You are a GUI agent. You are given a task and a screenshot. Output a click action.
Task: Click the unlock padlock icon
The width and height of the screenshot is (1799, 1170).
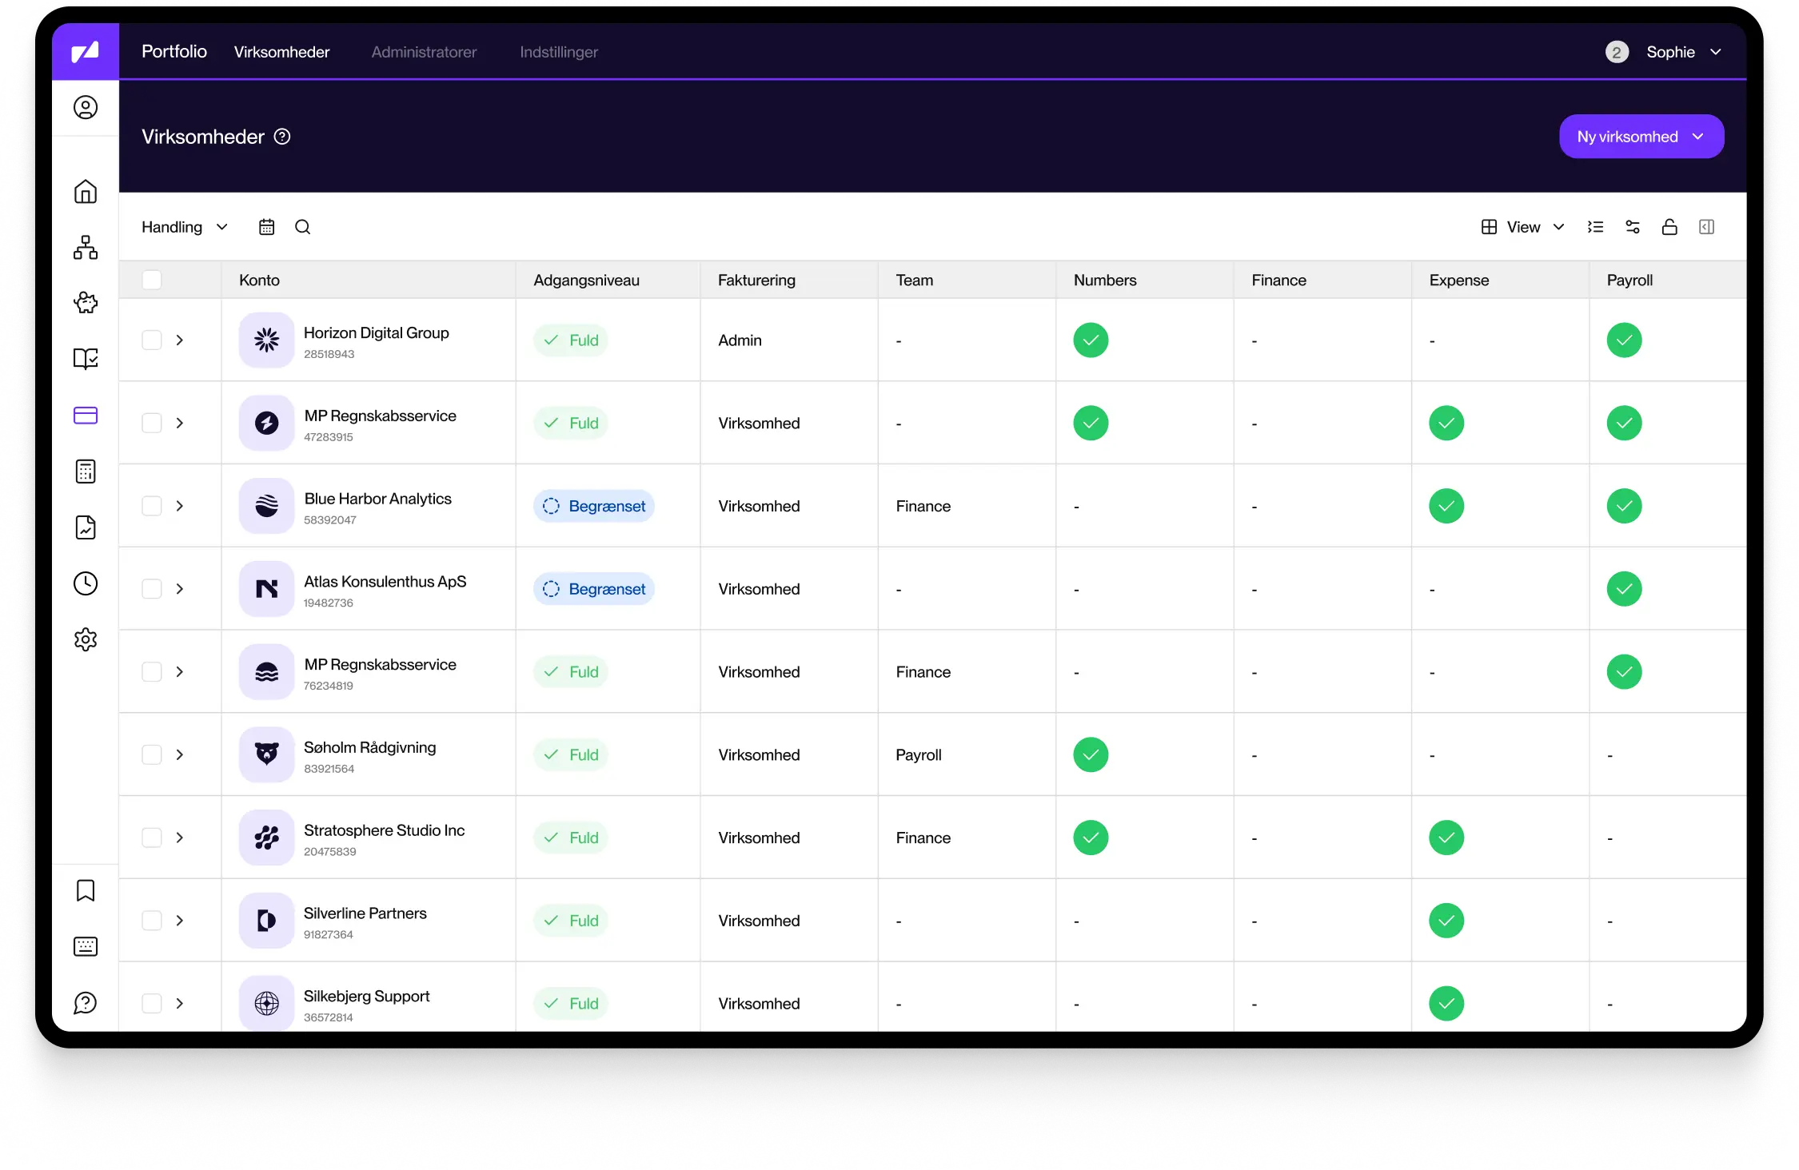[x=1669, y=227]
